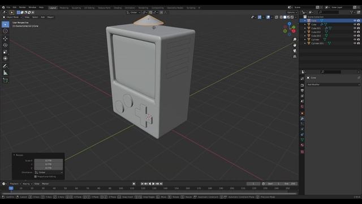Select the Rotate tool

coord(5,45)
